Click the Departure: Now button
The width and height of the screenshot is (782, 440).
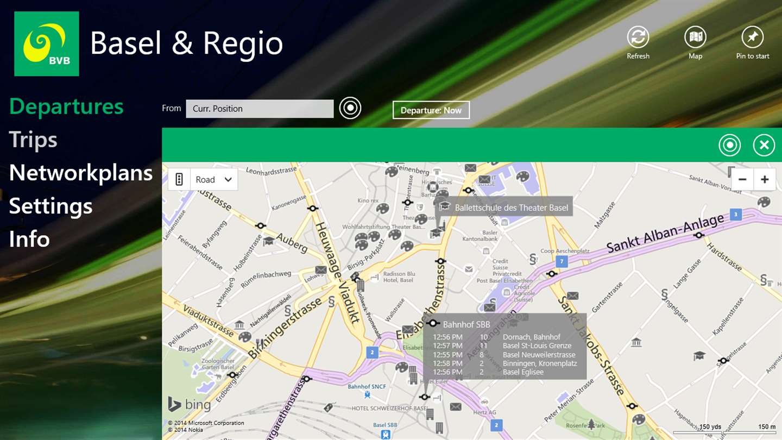[x=431, y=110]
